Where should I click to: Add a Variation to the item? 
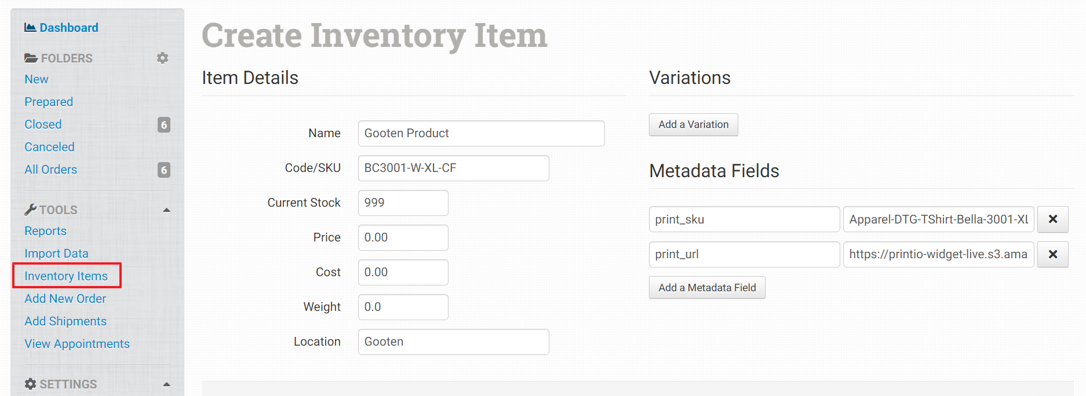tap(693, 124)
